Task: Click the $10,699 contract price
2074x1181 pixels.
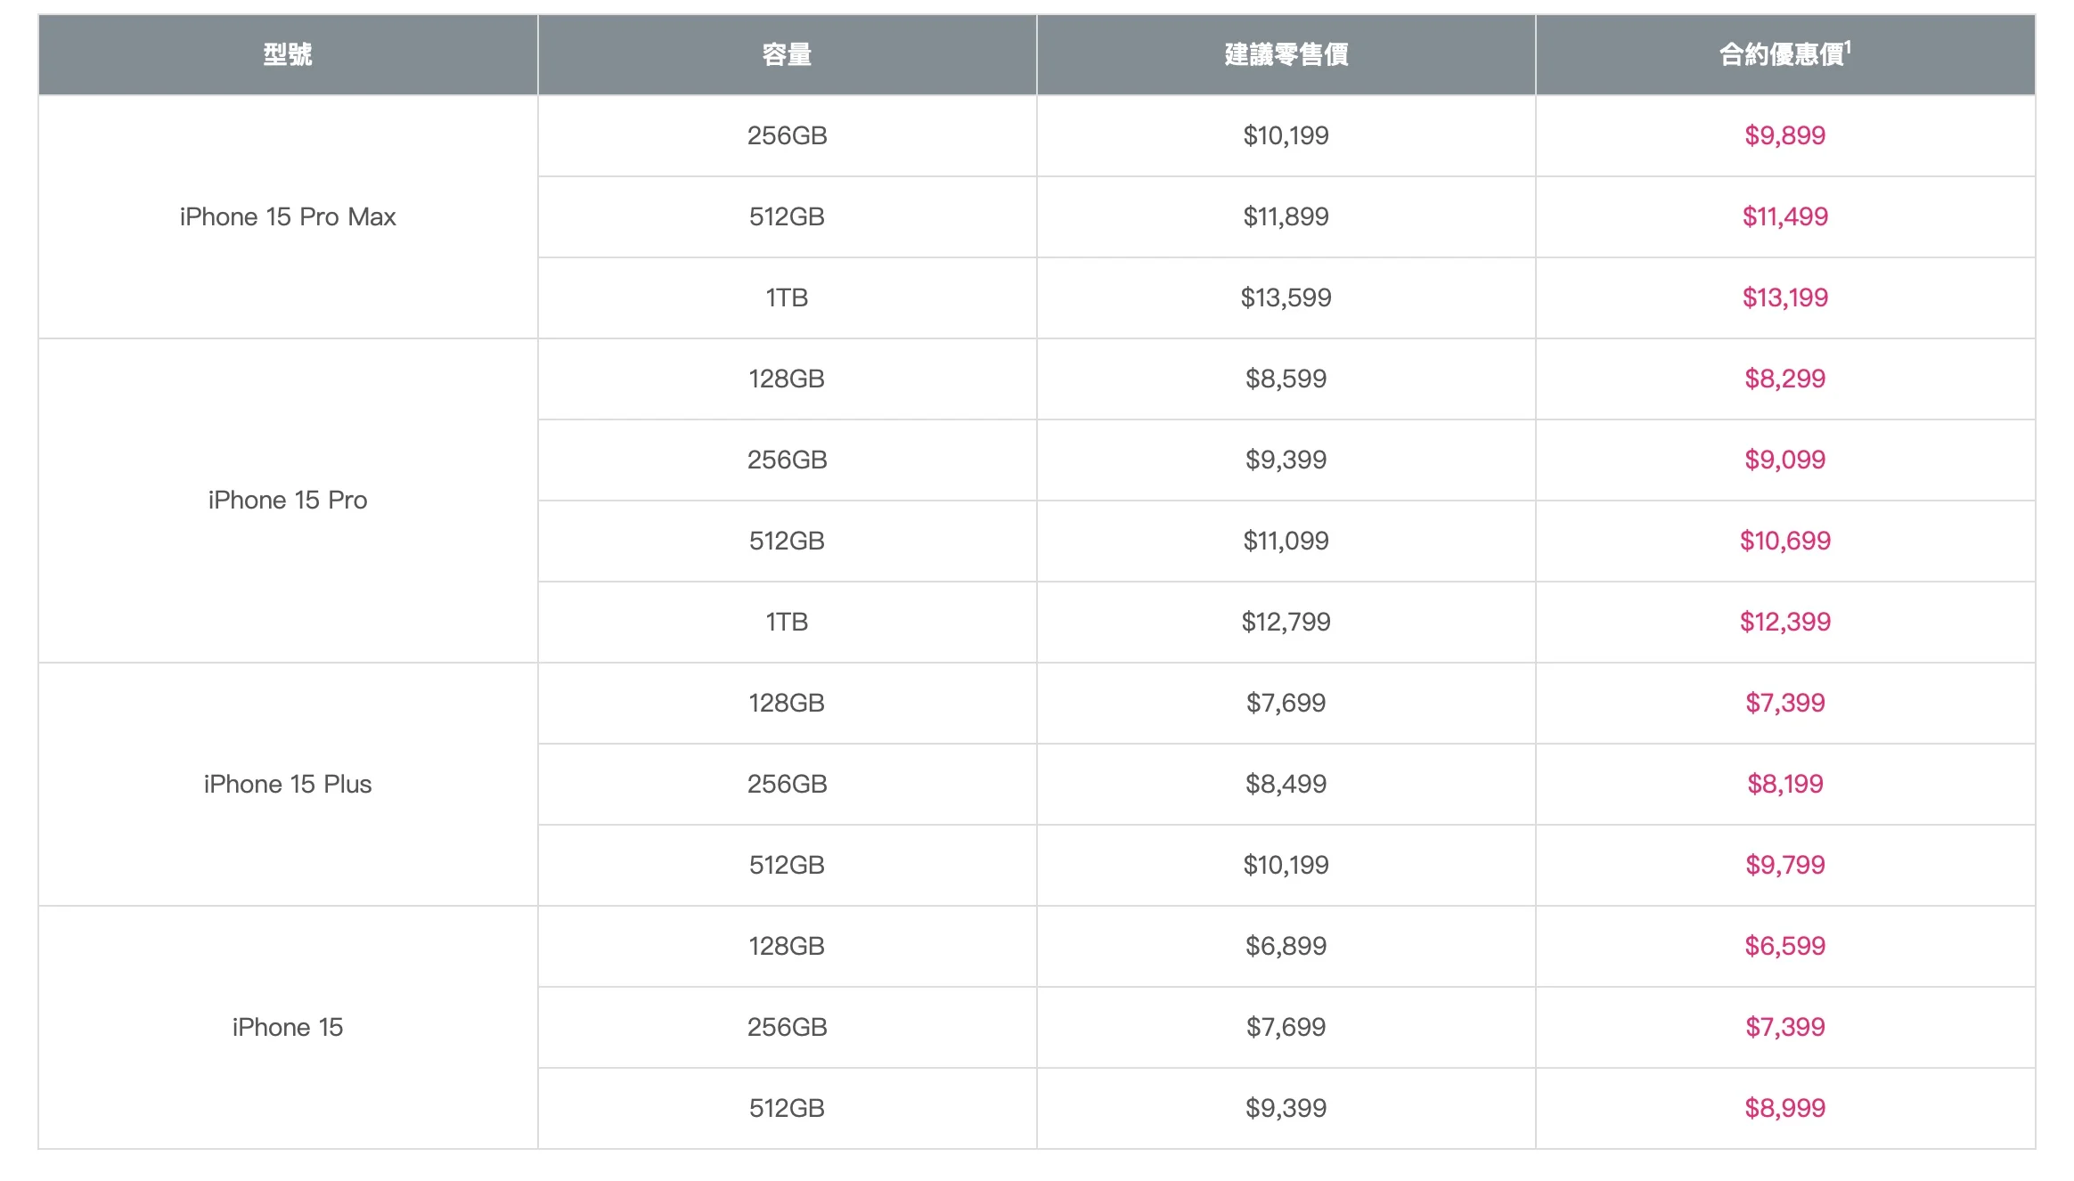Action: point(1784,541)
